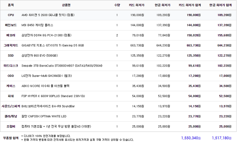The image size is (238, 144).
Task: Select motherboard card total 144,000원 bold cell
Action: [194, 25]
